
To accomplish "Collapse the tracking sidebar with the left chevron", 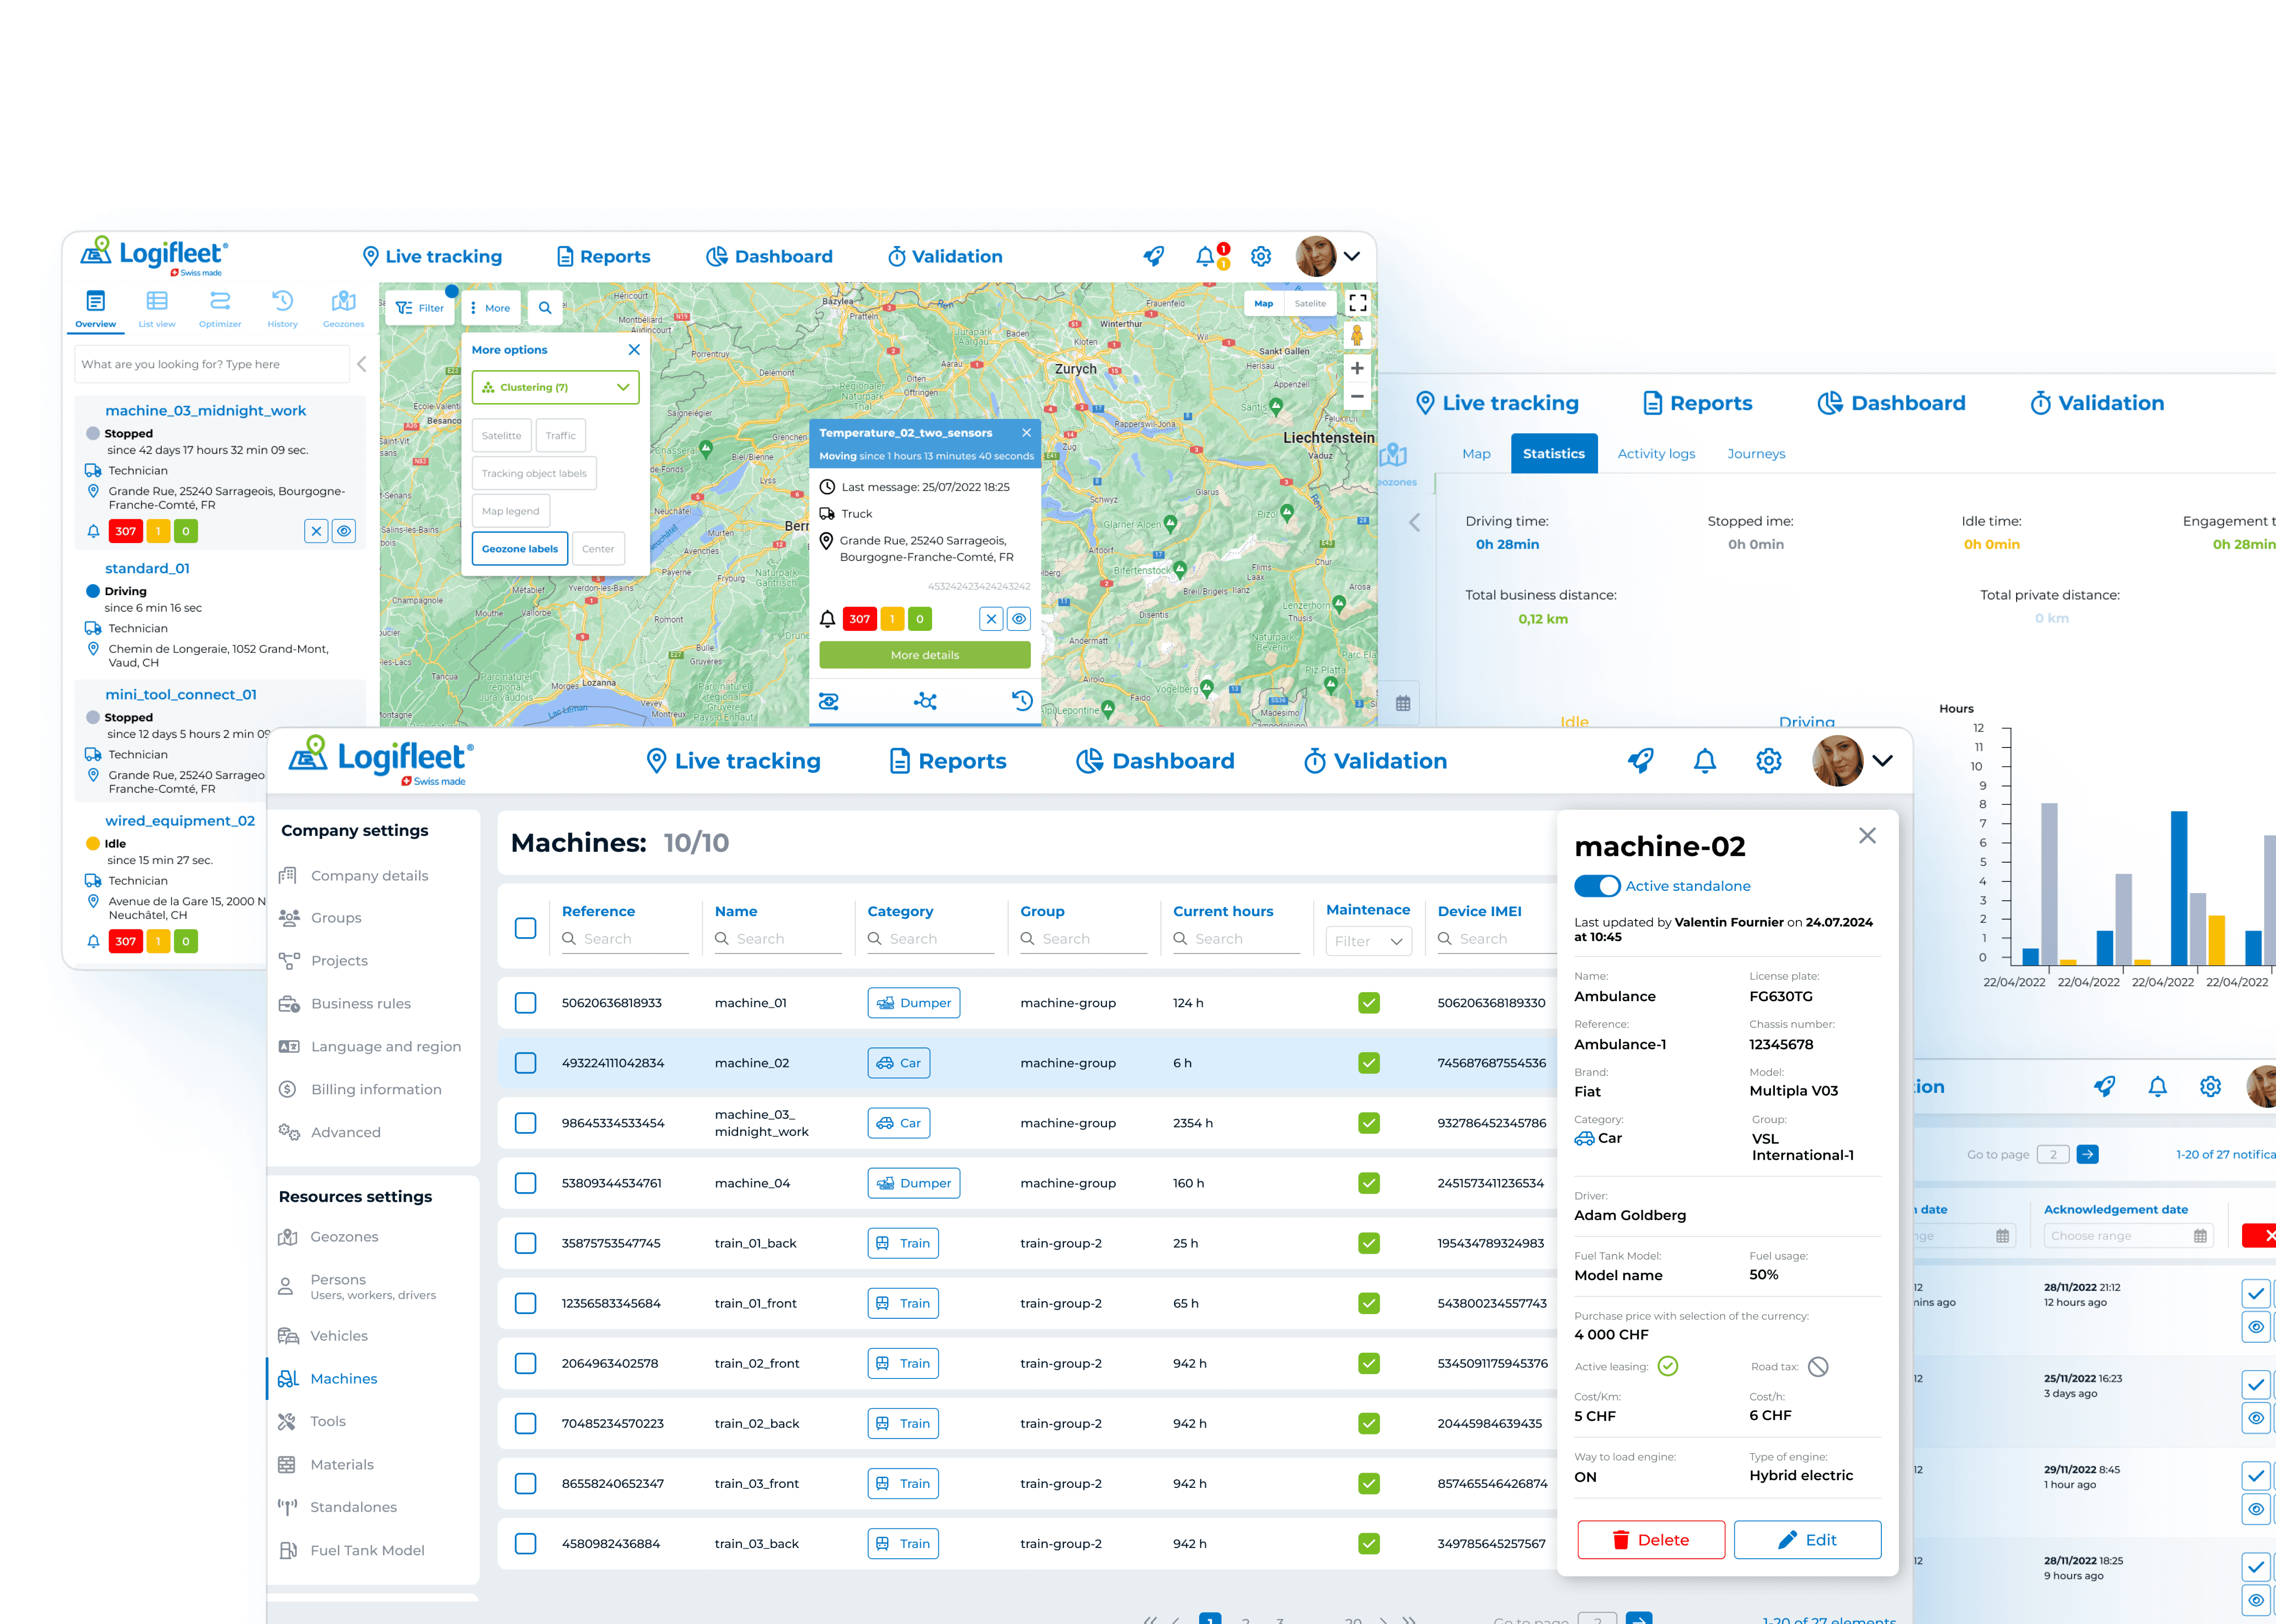I will [x=362, y=364].
